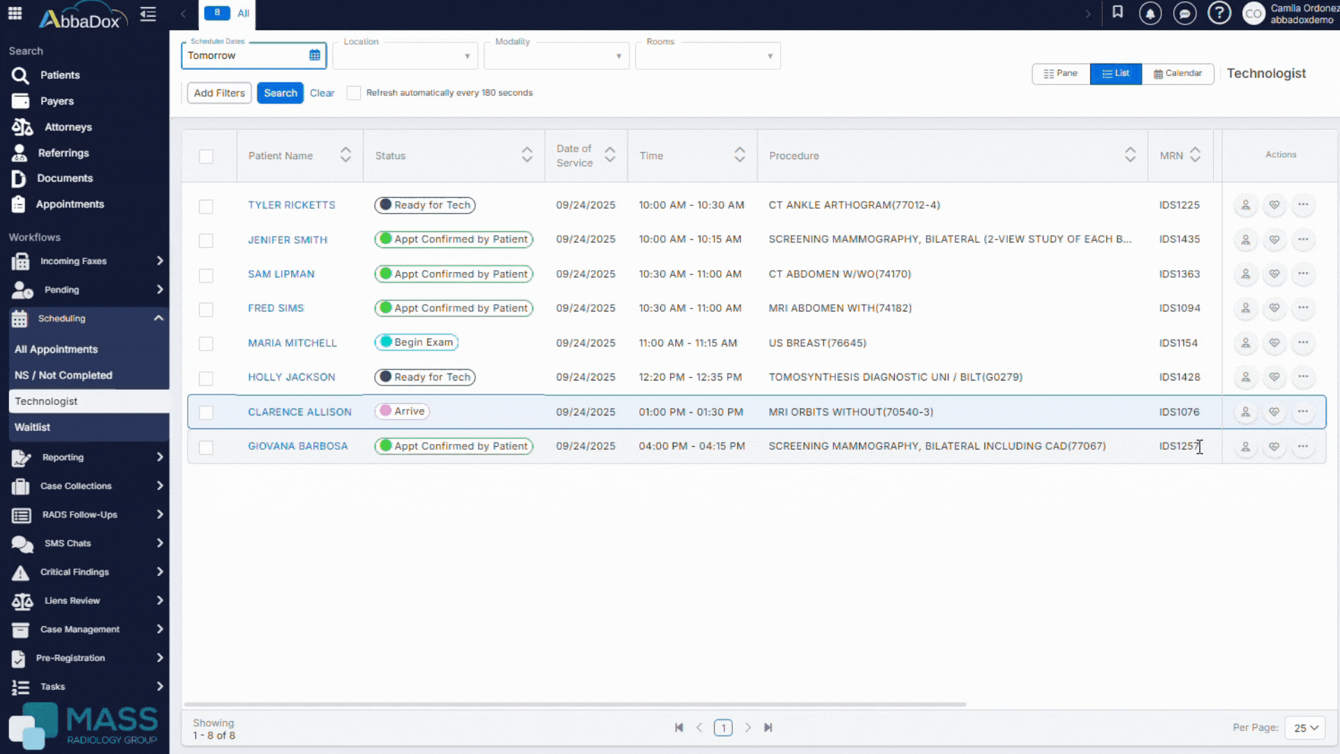Switch to Calendar view tab
The width and height of the screenshot is (1340, 754).
pos(1177,73)
